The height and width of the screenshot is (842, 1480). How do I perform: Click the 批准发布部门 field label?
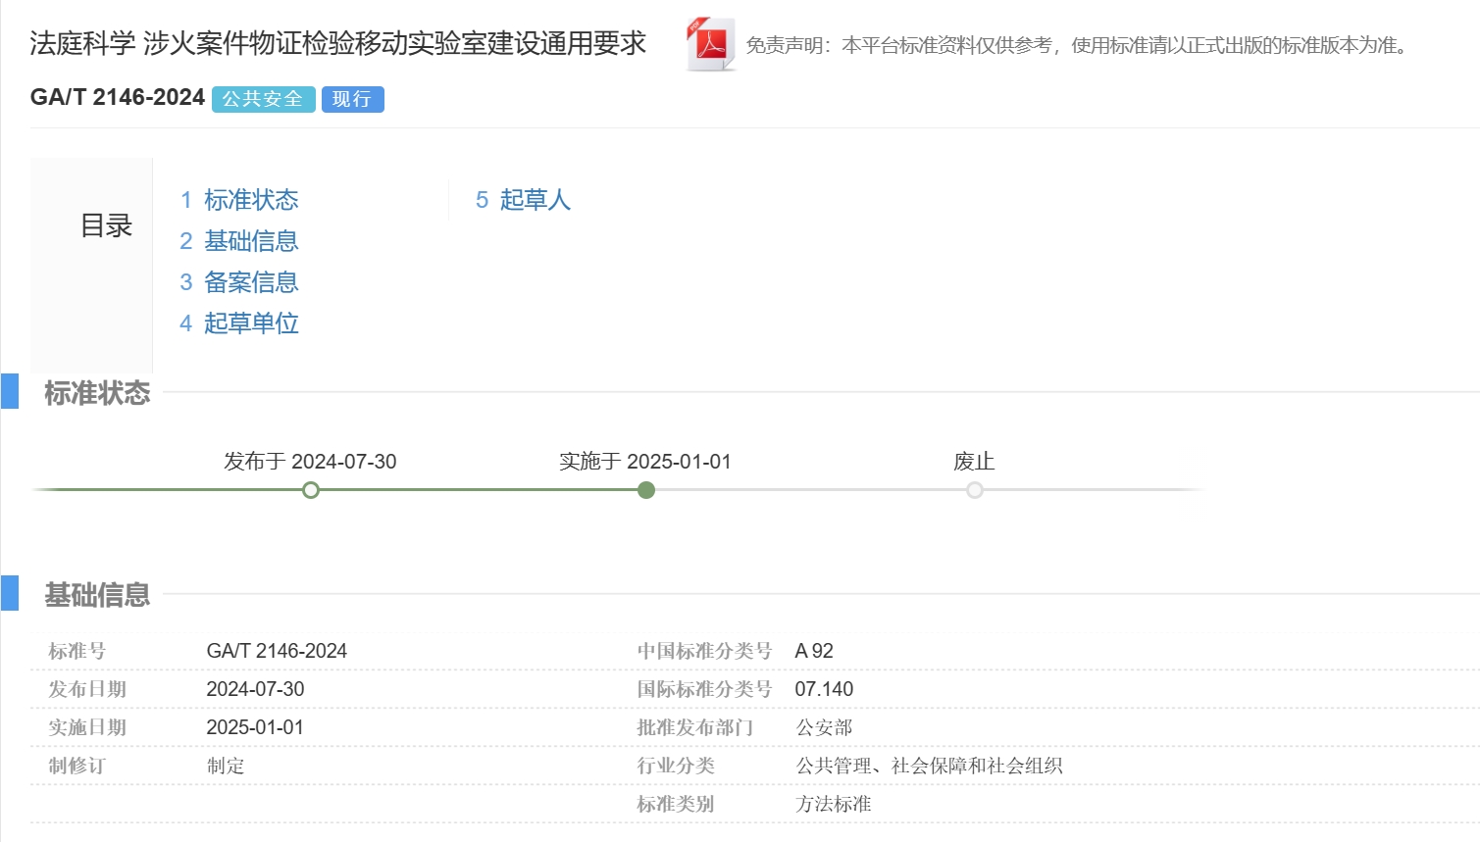pyautogui.click(x=694, y=727)
